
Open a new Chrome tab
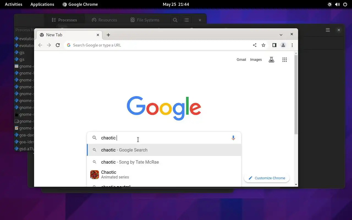108,35
